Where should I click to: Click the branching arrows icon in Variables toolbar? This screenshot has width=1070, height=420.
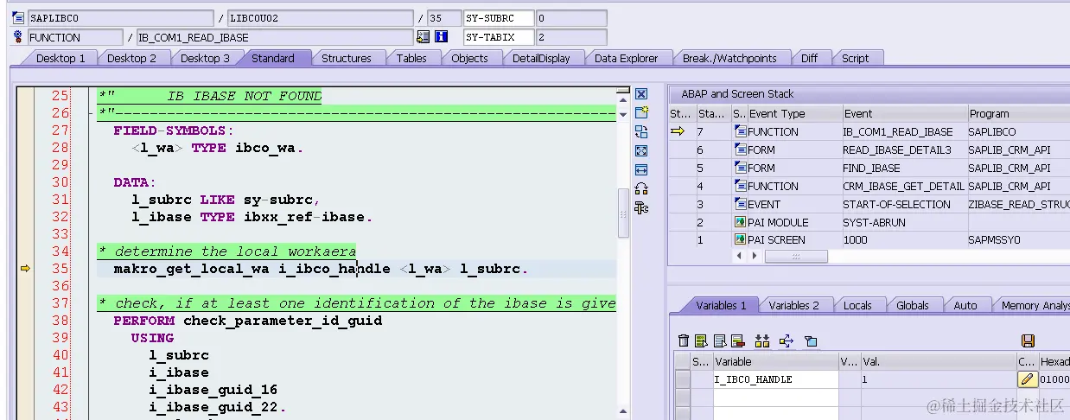tap(786, 340)
